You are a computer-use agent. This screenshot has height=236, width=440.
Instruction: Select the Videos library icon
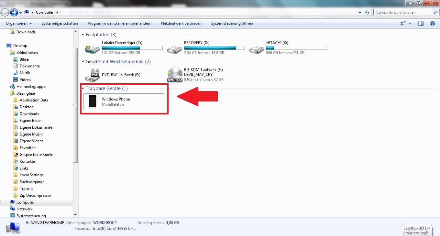(x=16, y=80)
